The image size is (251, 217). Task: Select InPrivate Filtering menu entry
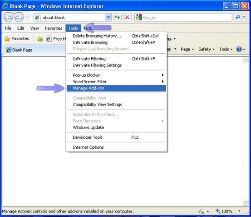pos(116,59)
